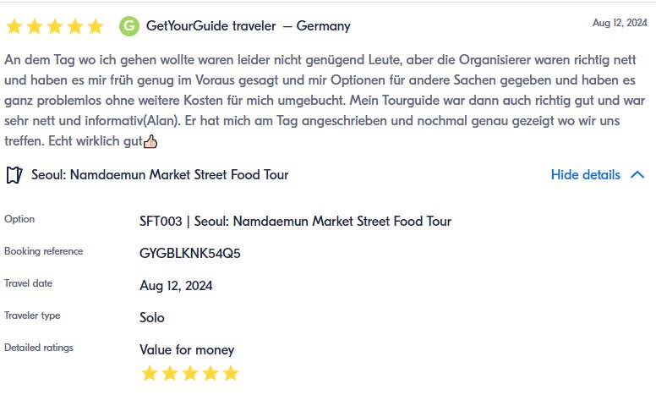Click the map icon beside tour title
This screenshot has height=395, width=656.
pos(14,175)
